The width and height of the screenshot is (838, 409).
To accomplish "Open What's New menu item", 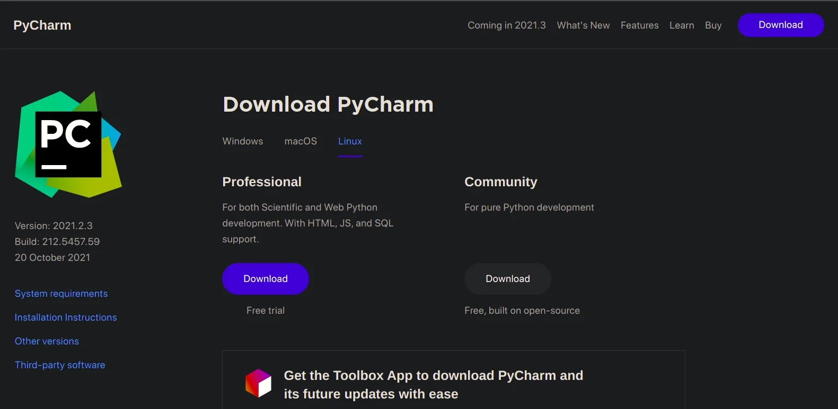I will pyautogui.click(x=583, y=25).
